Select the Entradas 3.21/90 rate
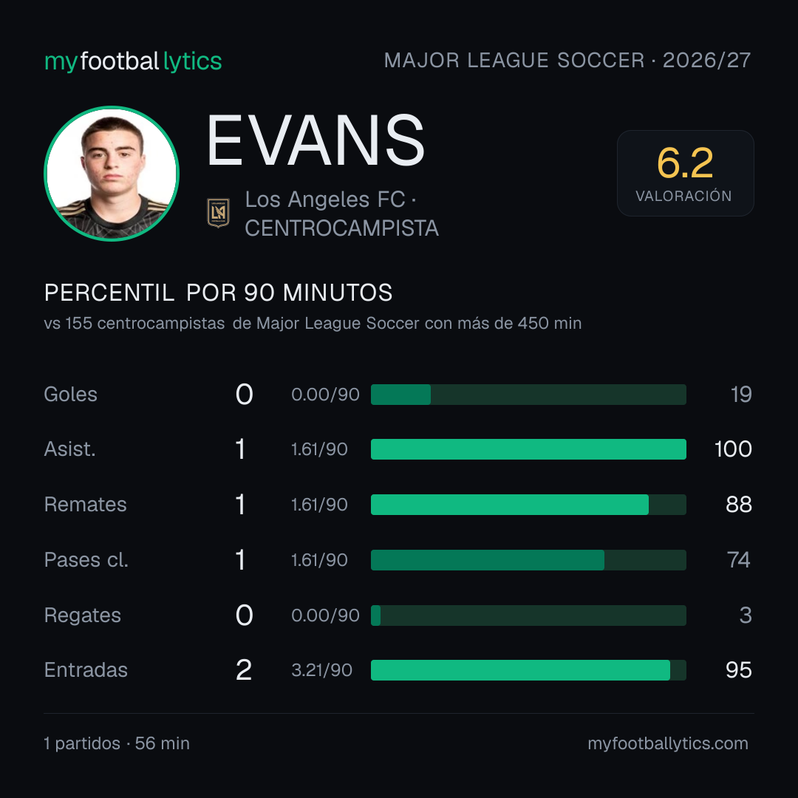798x798 pixels. click(321, 670)
